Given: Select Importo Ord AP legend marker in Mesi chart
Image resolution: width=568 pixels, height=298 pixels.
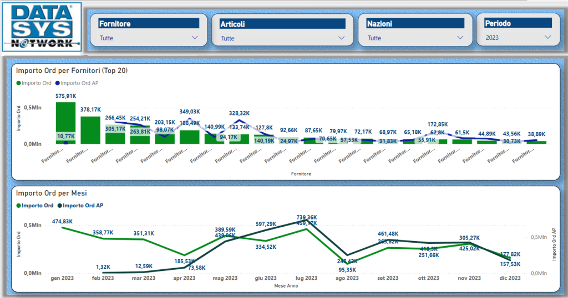Looking at the screenshot, I should coord(60,206).
